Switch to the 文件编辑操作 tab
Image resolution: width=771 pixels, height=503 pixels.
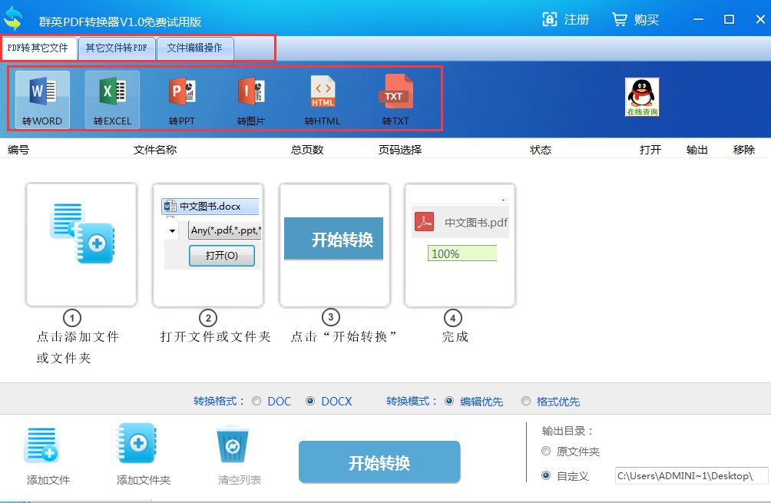coord(195,48)
